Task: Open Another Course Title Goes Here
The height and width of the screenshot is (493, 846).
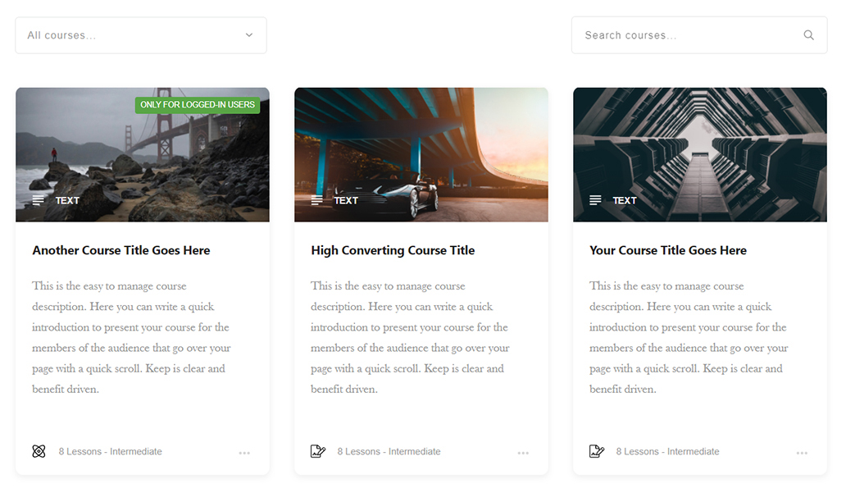Action: coord(121,250)
